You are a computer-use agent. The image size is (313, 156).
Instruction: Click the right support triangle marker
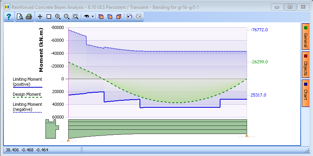[247, 136]
